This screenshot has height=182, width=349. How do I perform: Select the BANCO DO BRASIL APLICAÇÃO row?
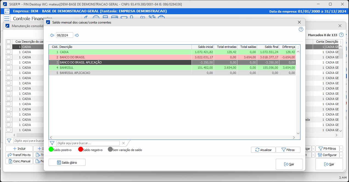tap(172, 62)
